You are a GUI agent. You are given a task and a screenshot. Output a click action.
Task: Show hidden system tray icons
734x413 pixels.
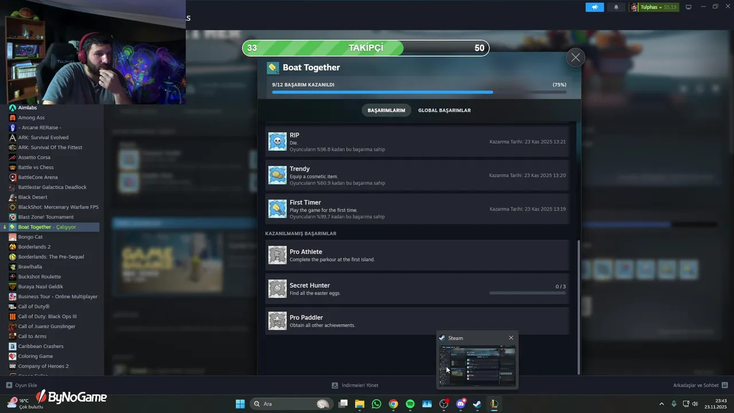(662, 404)
